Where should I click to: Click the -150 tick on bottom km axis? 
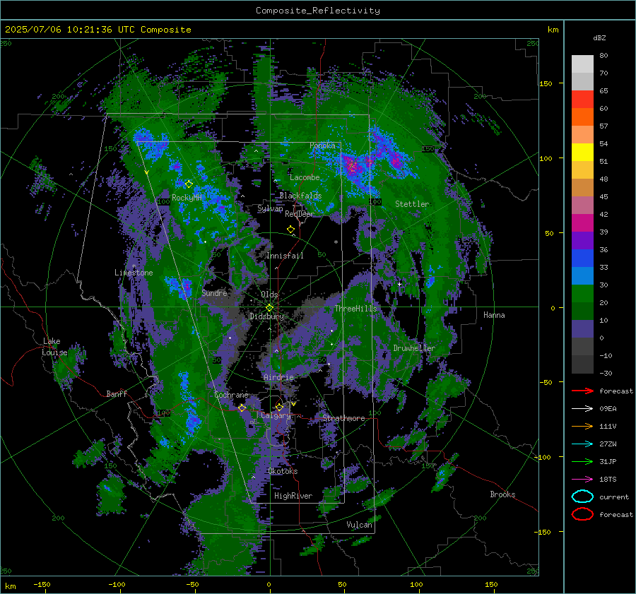(x=42, y=584)
